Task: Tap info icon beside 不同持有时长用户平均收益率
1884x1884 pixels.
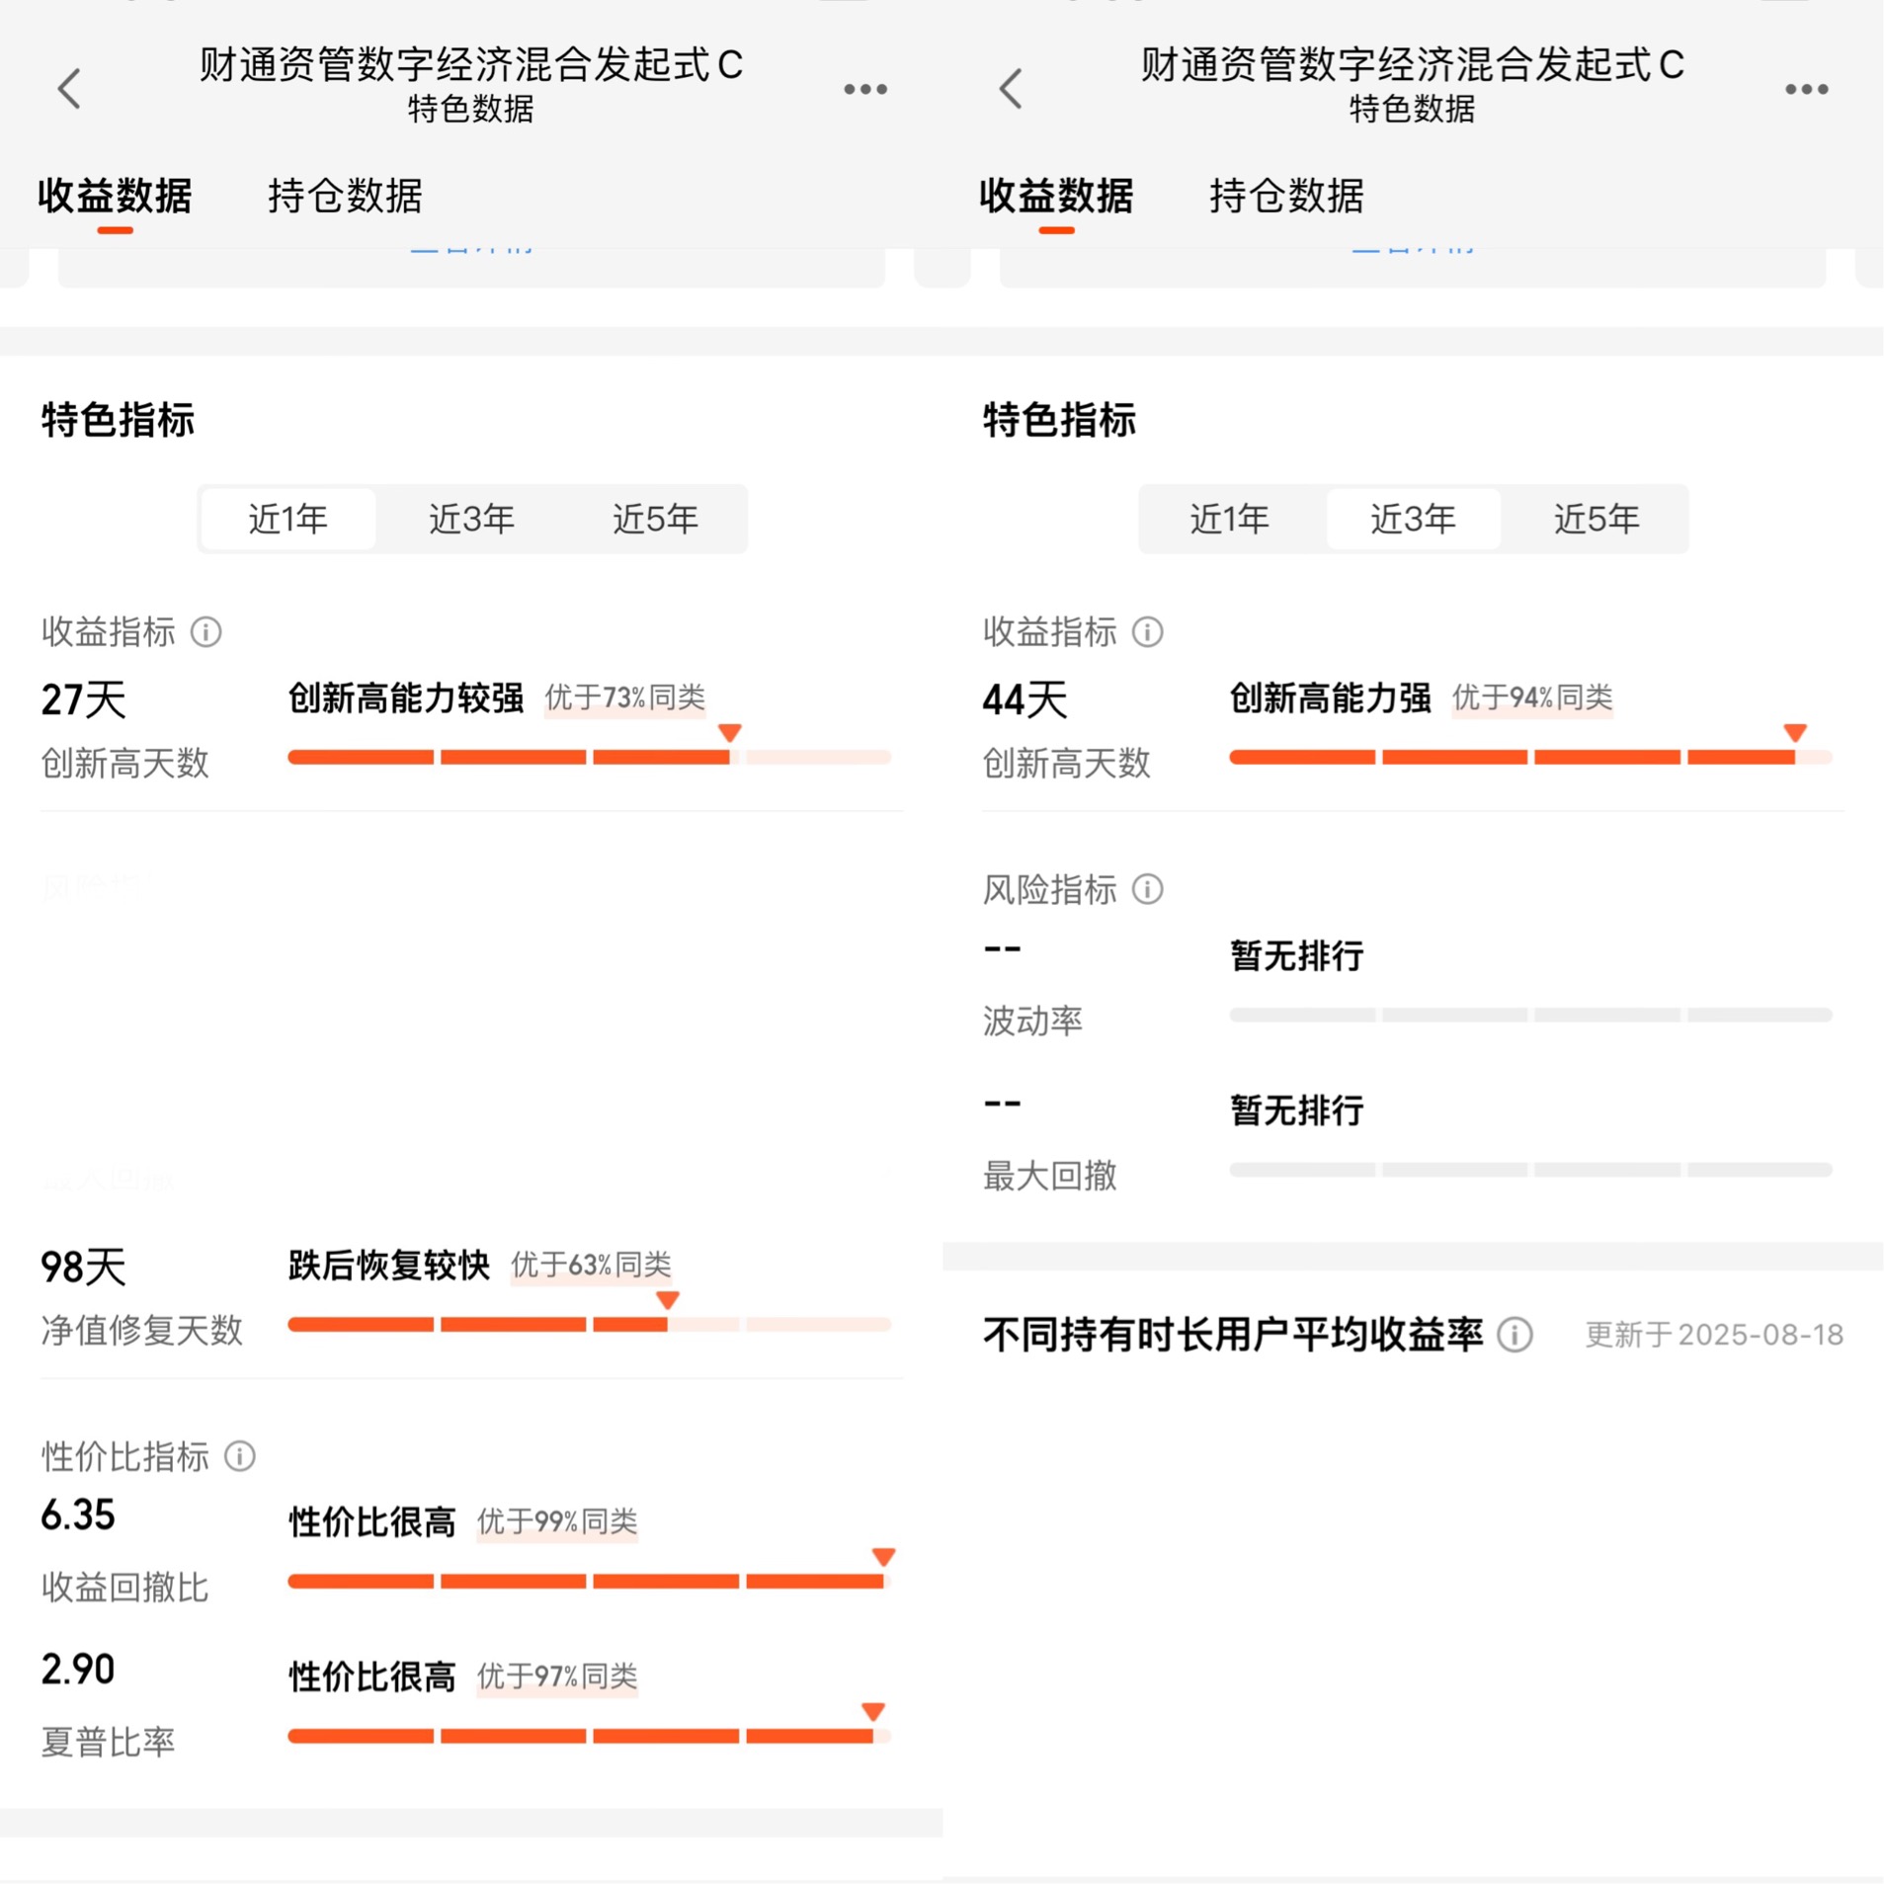Action: (1515, 1335)
